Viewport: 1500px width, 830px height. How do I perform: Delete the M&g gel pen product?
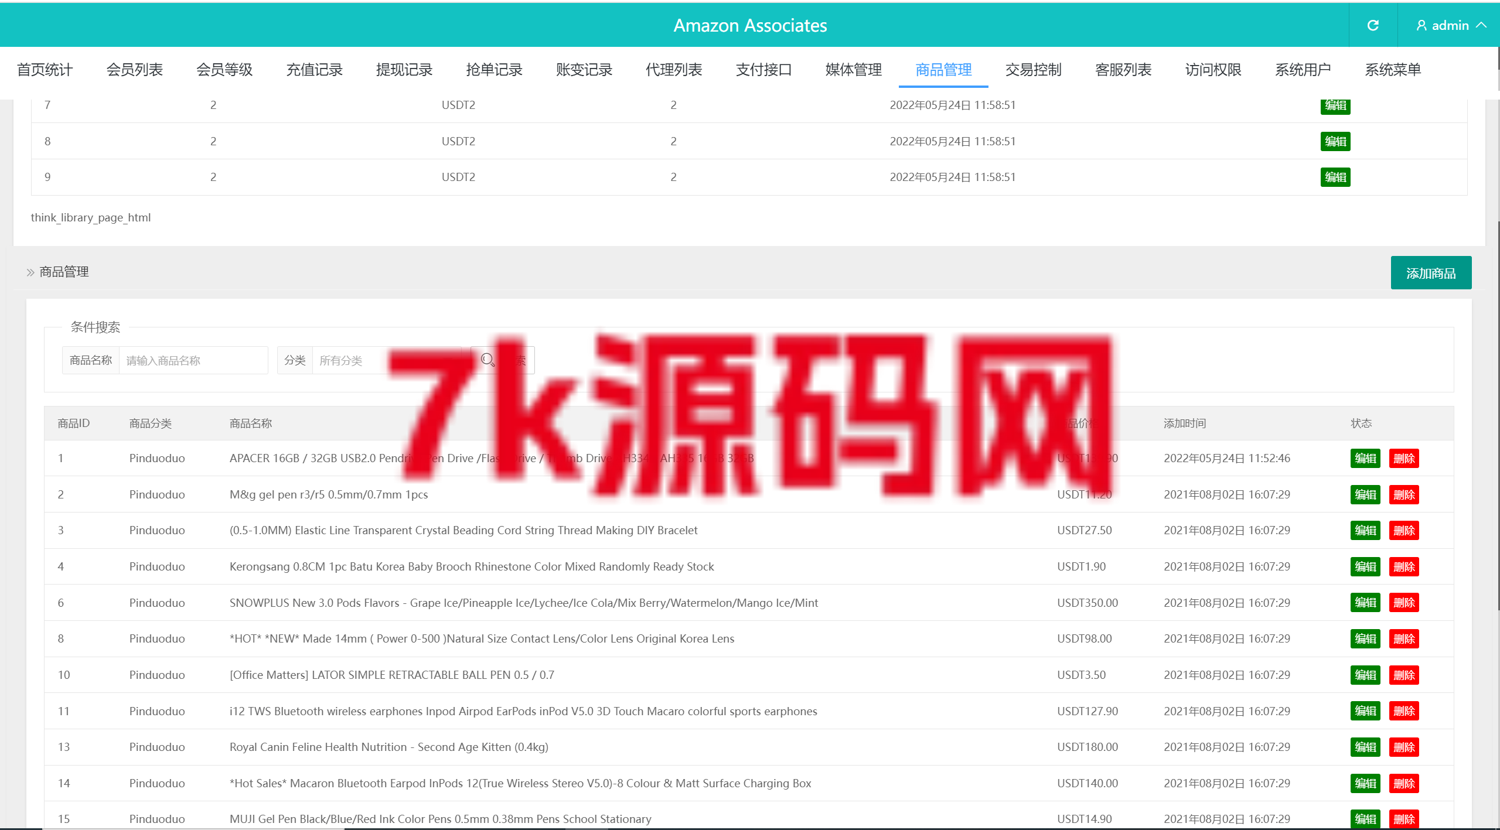tap(1404, 495)
